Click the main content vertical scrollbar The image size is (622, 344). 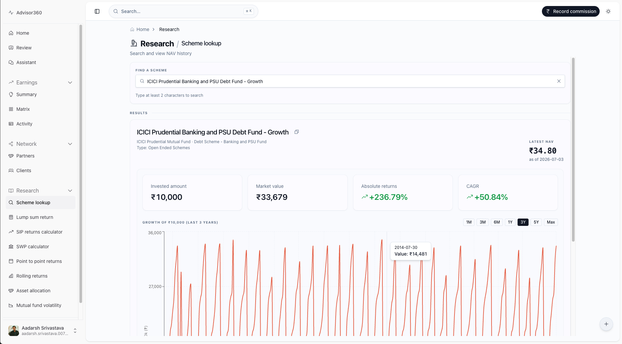[x=573, y=149]
